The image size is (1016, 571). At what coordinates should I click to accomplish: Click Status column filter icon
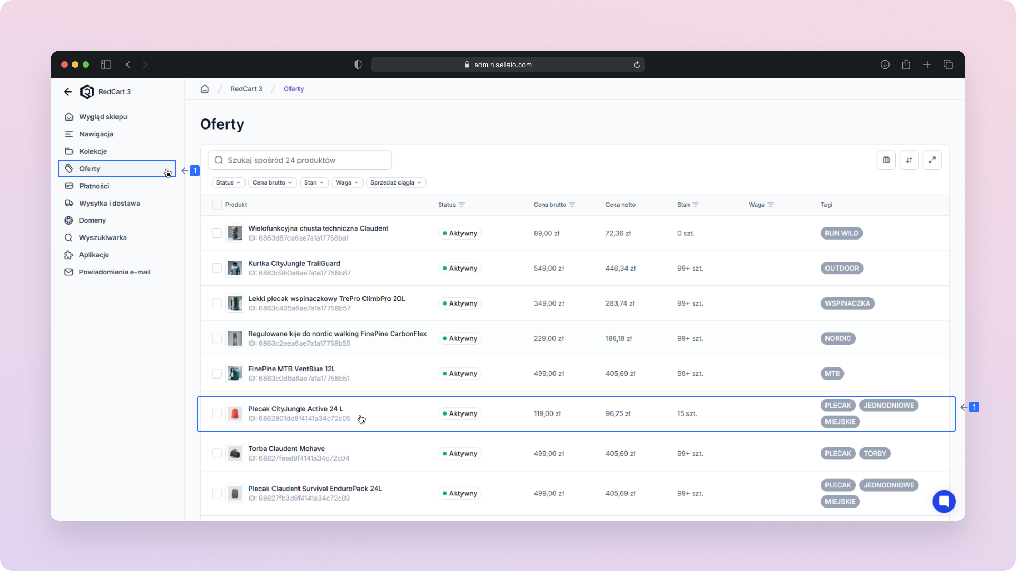[461, 205]
